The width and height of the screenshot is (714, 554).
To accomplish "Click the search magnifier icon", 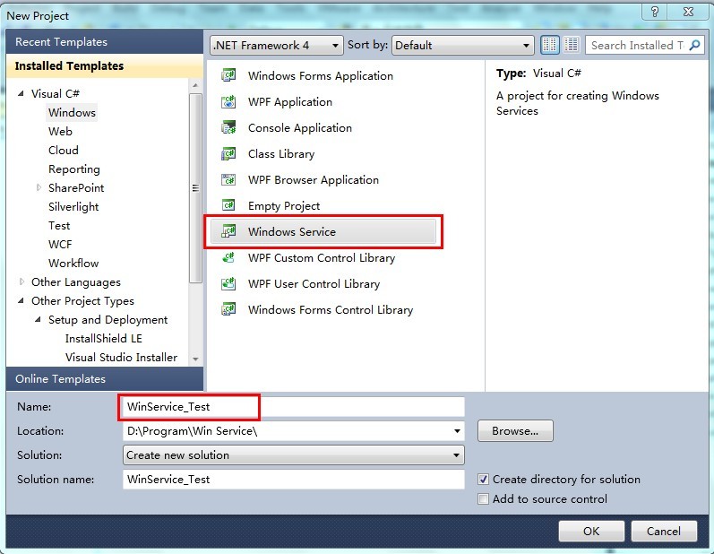I will pyautogui.click(x=695, y=45).
